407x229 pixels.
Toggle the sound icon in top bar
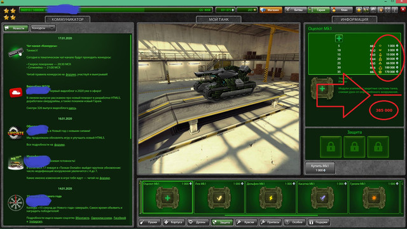(380, 10)
